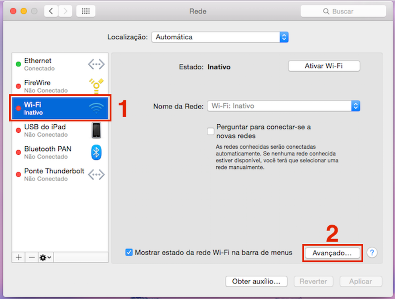Open the Nome da Rede dropdown
This screenshot has height=299, width=395.
[x=283, y=106]
